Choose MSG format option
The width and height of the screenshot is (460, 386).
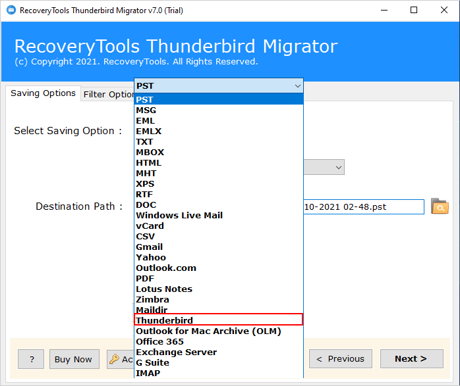click(x=219, y=110)
